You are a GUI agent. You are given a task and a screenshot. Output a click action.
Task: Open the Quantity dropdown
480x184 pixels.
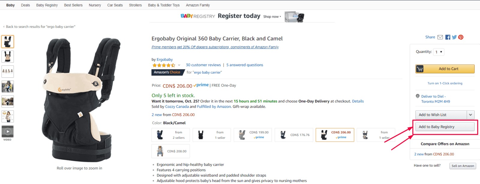click(x=439, y=52)
